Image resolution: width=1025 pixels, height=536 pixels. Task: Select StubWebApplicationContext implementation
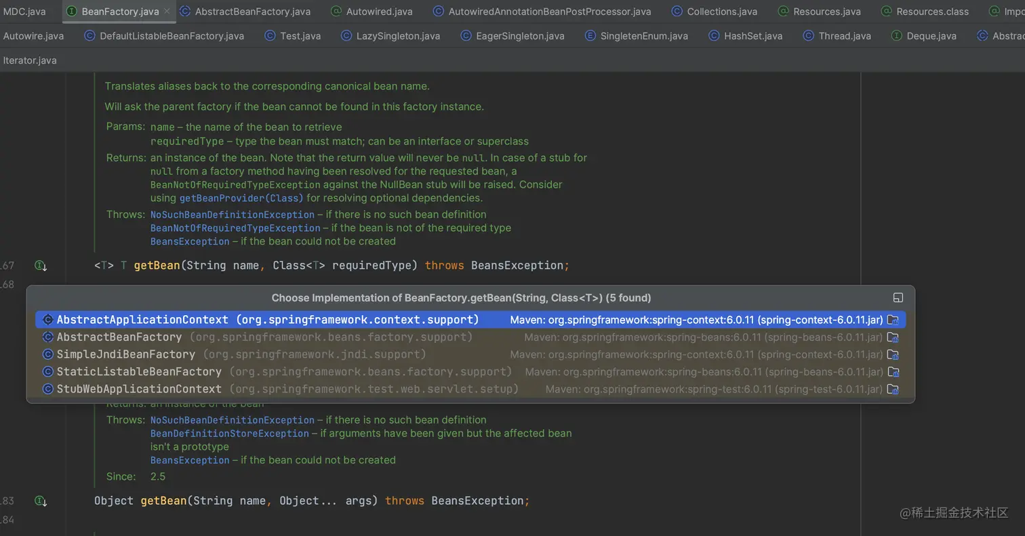point(470,389)
